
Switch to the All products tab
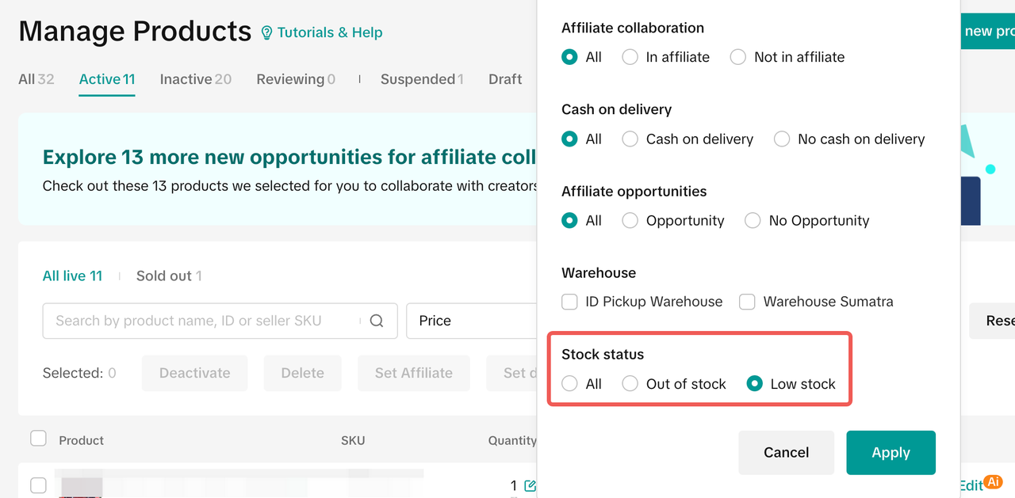tap(35, 78)
